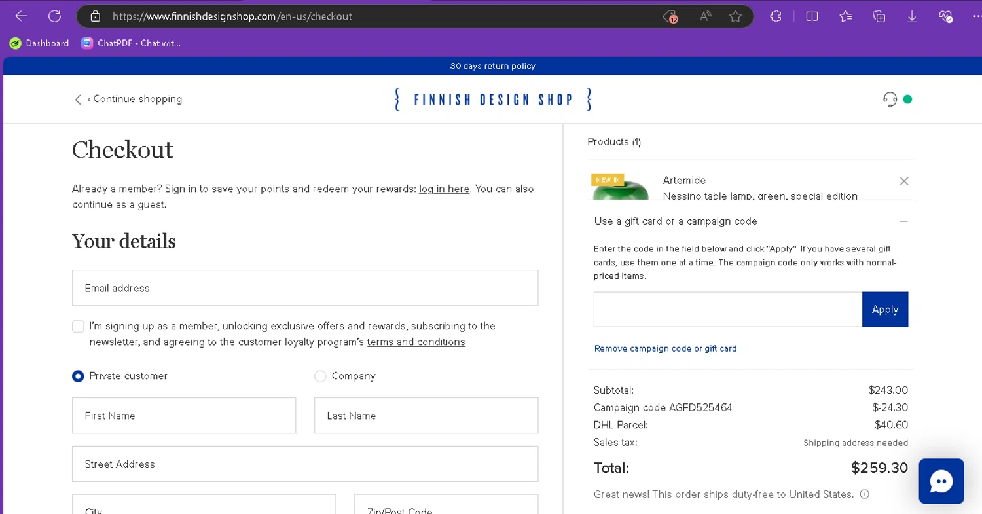This screenshot has height=514, width=982.
Task: Click the 'Products (1)' heading
Action: (x=614, y=141)
